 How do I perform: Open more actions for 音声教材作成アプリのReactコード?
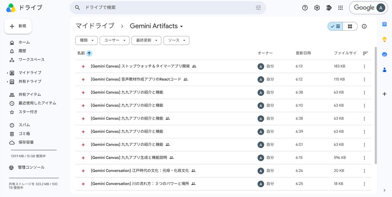(364, 79)
